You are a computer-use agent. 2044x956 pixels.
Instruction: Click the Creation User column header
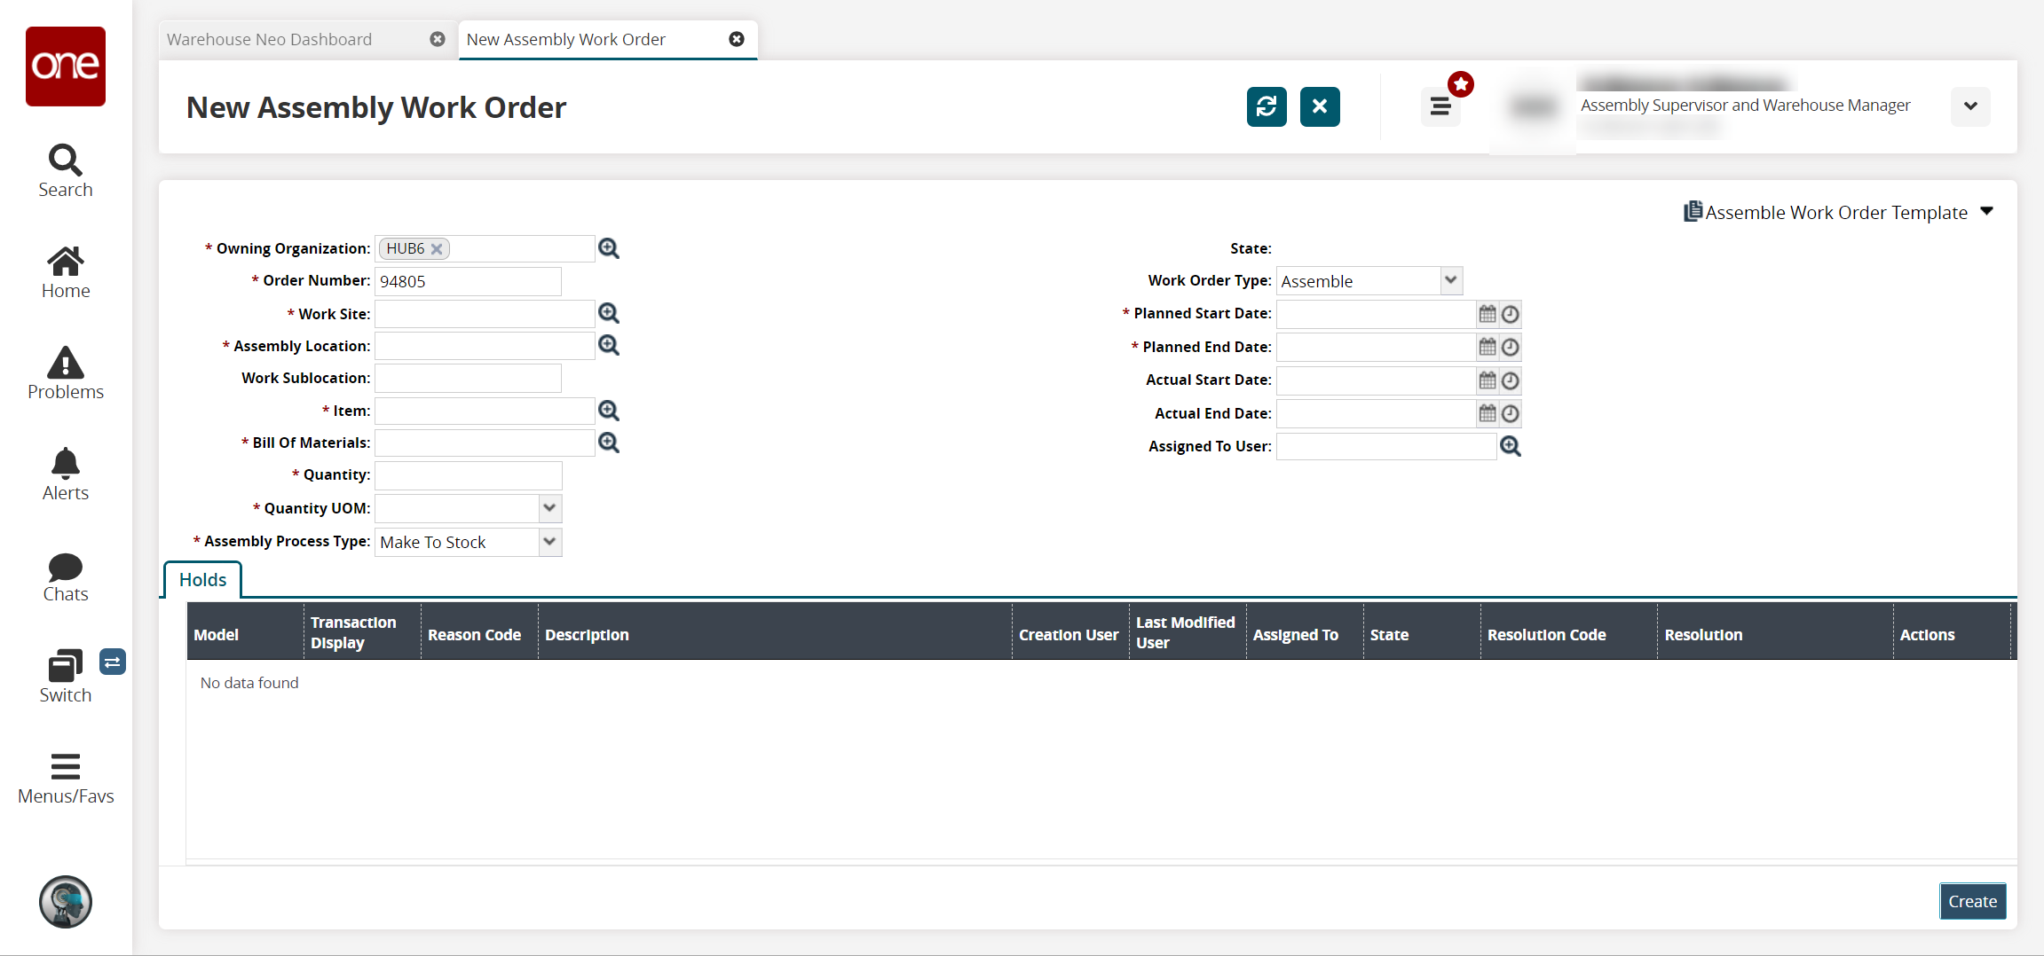pyautogui.click(x=1070, y=631)
